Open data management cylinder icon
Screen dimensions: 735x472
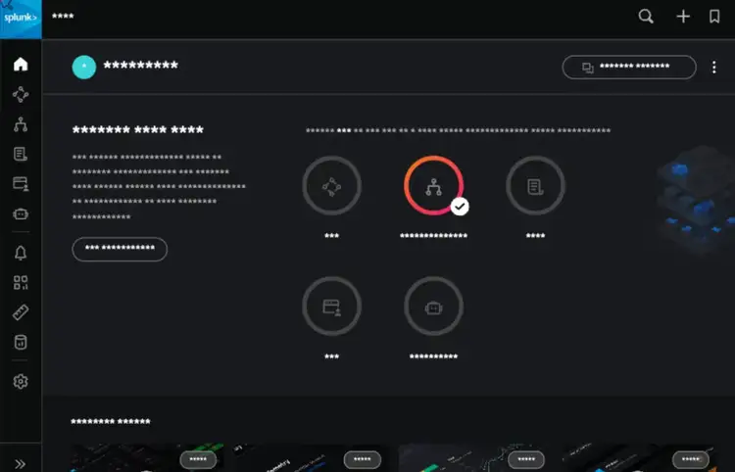click(21, 343)
